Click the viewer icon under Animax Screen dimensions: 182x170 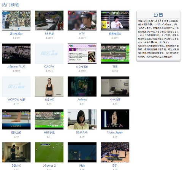81,104
